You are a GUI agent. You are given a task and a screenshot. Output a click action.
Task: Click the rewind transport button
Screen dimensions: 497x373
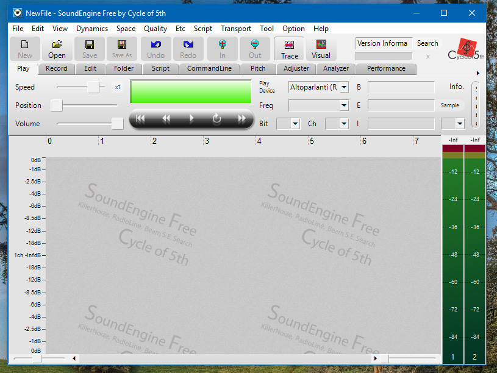pos(166,119)
